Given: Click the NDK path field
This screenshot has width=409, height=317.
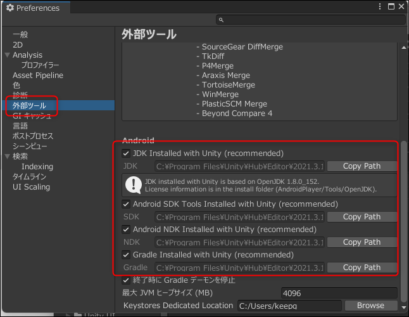Looking at the screenshot, I should [x=239, y=242].
